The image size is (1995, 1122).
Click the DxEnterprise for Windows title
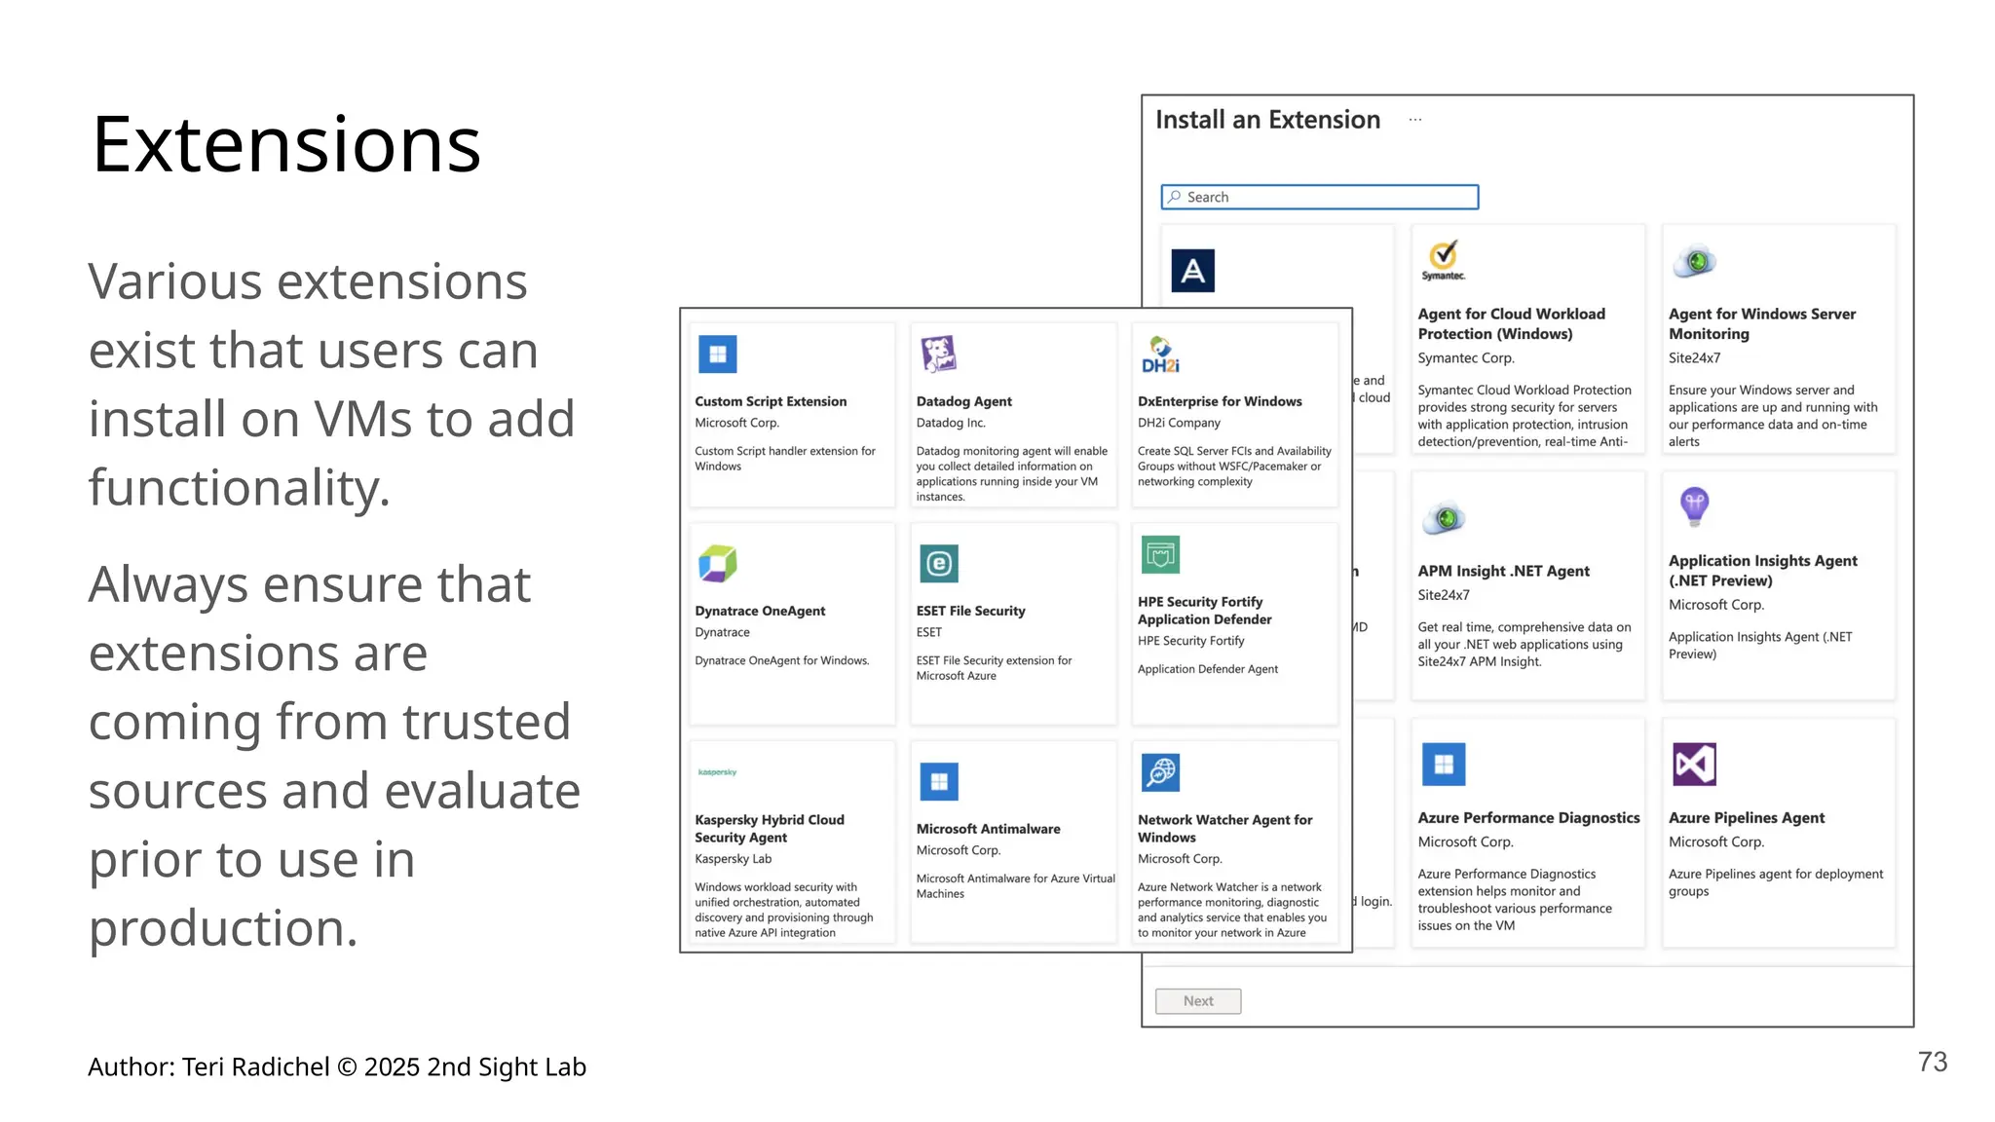(x=1220, y=401)
